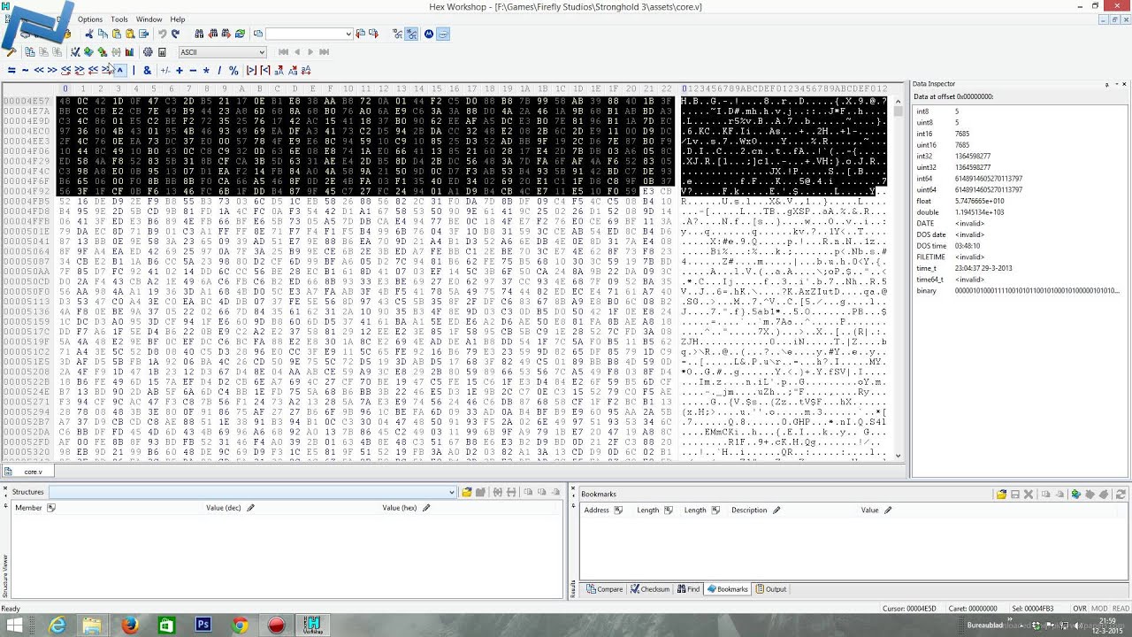Image resolution: width=1132 pixels, height=637 pixels.
Task: Click the Cut icon in toolbar
Action: tap(89, 34)
